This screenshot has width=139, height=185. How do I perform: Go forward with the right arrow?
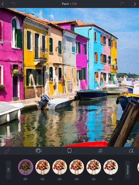click(x=135, y=4)
